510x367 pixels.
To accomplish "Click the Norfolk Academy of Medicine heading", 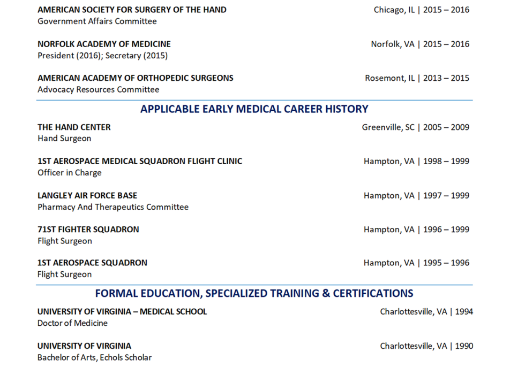I will (x=104, y=44).
